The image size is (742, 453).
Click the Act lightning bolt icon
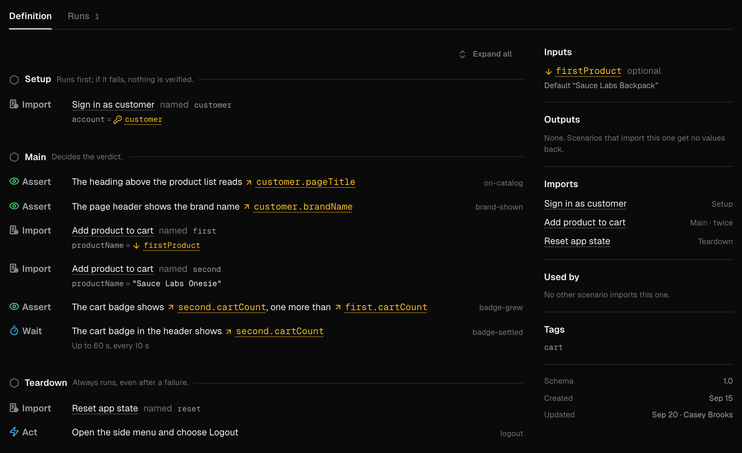click(x=14, y=432)
